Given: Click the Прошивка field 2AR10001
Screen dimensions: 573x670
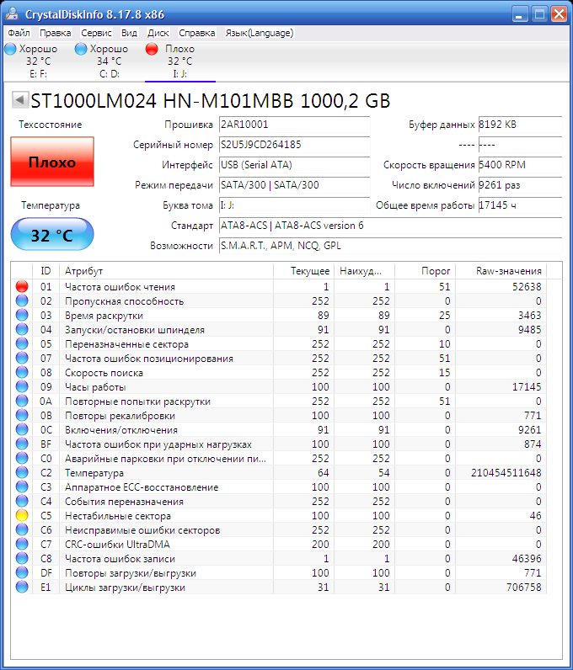Looking at the screenshot, I should 294,125.
